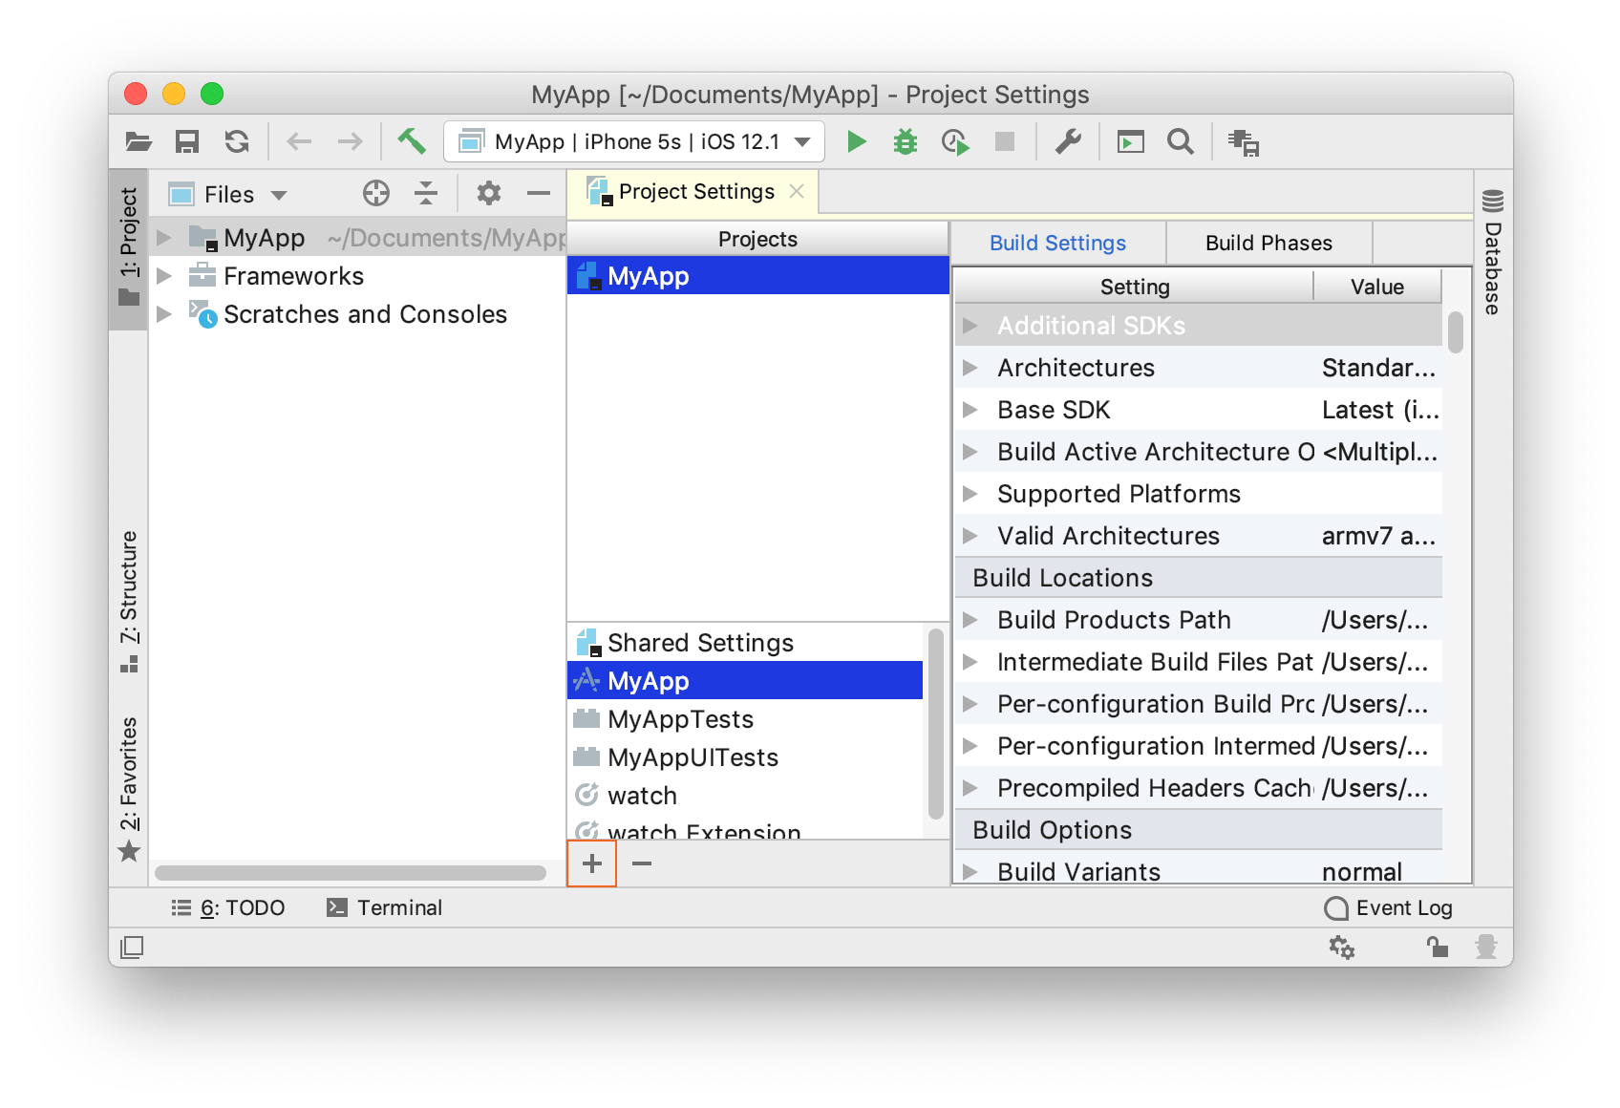Collapse all in the project pane
The image size is (1620, 1108).
click(x=426, y=194)
